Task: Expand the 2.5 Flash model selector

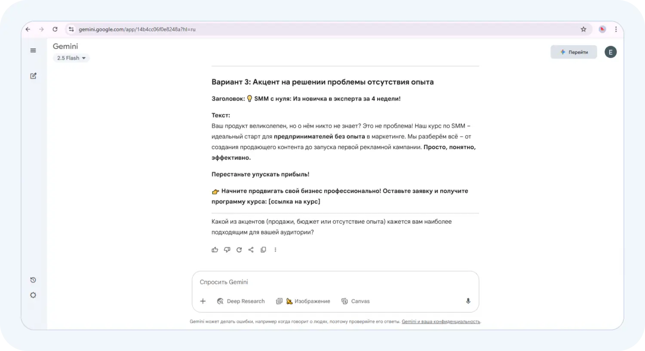Action: coord(71,58)
